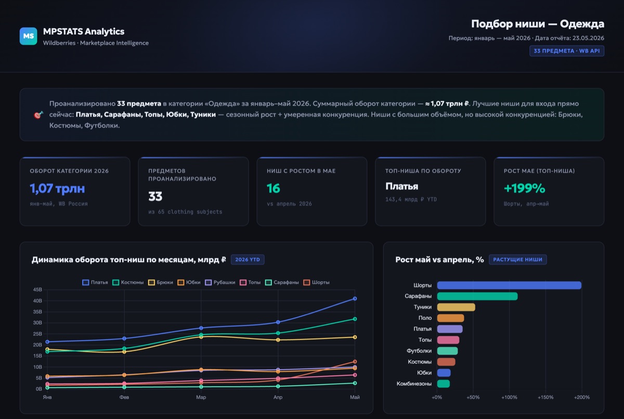Click 'из 65 clothing subjects' caption
This screenshot has width=624, height=419.
point(185,212)
